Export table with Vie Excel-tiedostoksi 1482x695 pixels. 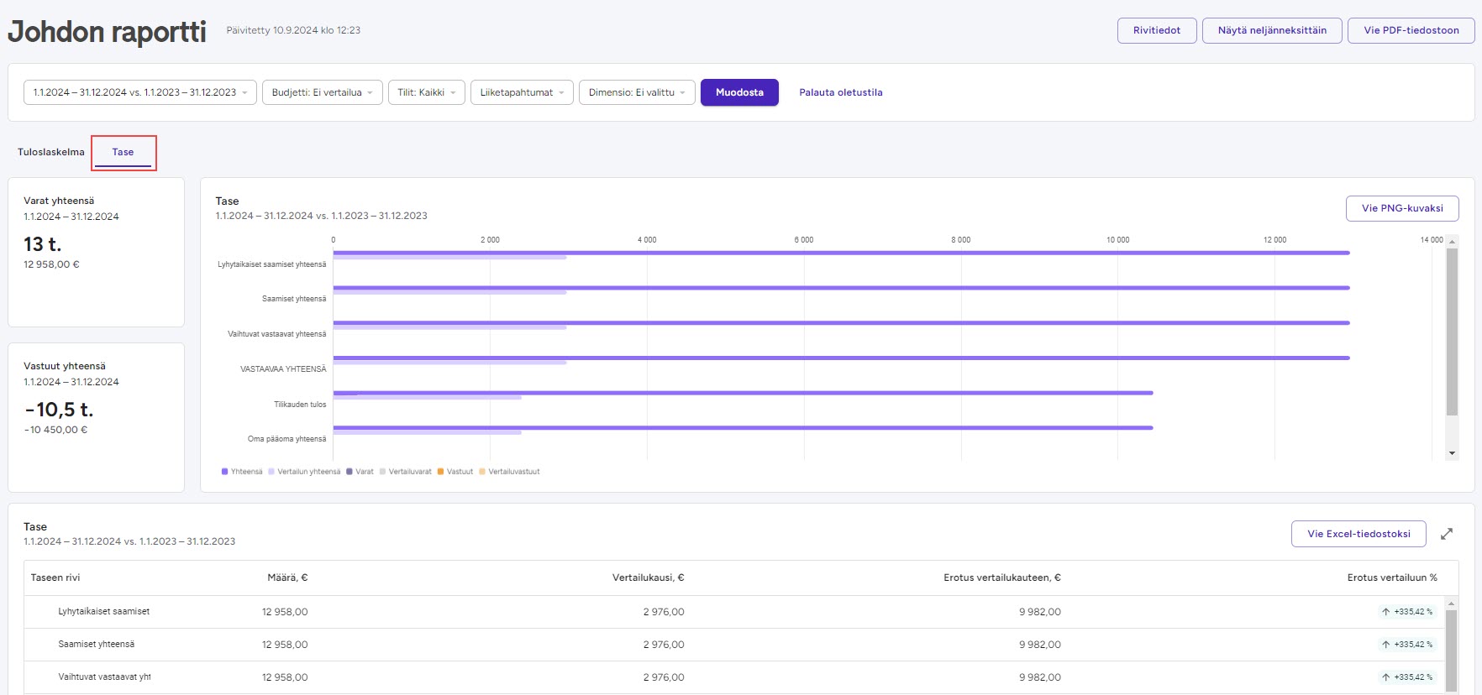point(1358,534)
